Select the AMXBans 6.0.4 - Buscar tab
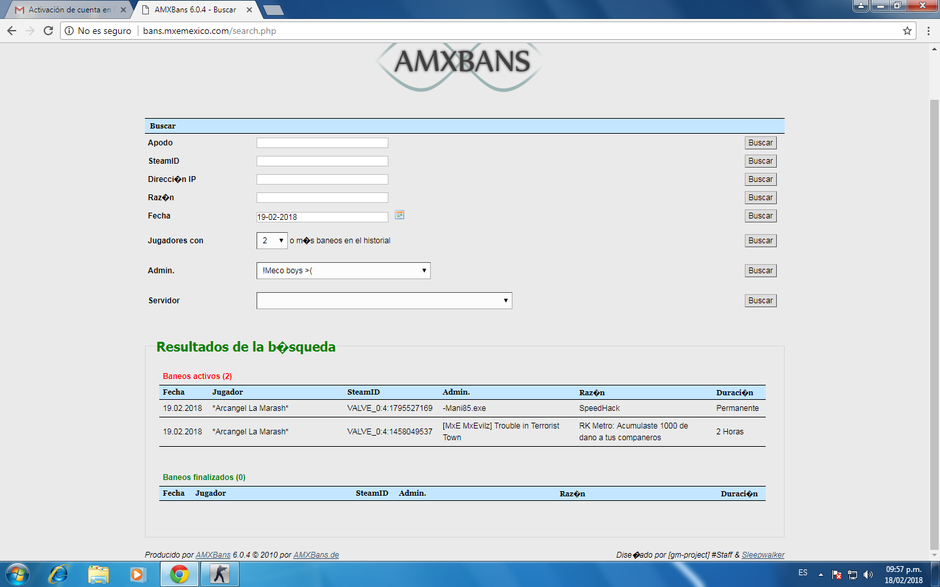Screen dimensions: 940x587 (195, 10)
